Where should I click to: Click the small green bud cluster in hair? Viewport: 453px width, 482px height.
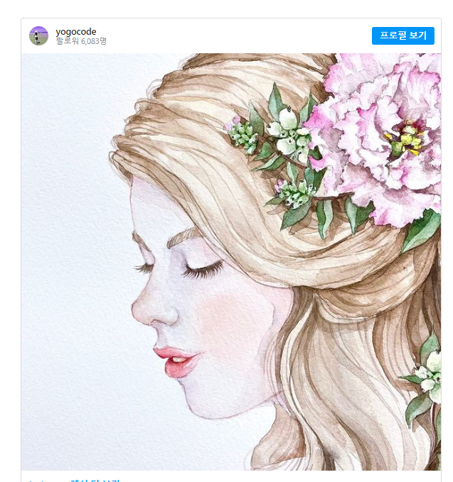[242, 136]
